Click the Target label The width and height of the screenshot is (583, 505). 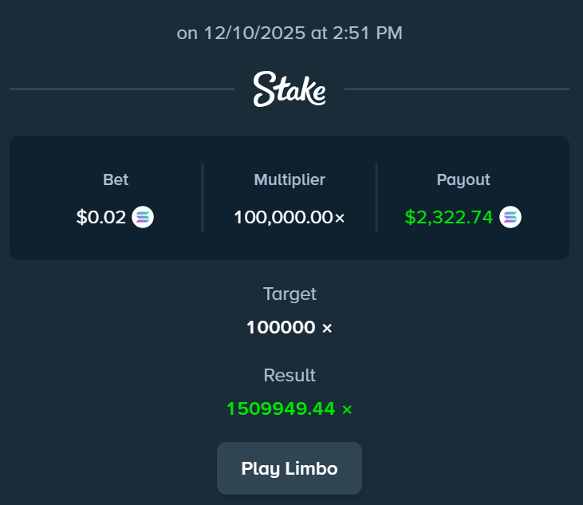[x=290, y=294]
